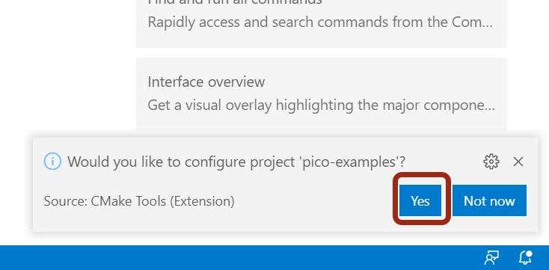The height and width of the screenshot is (270, 549).
Task: Select the 'Get a visual overlay' description text
Action: click(x=322, y=105)
